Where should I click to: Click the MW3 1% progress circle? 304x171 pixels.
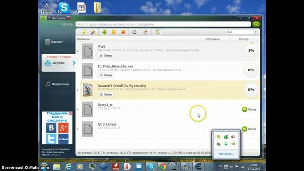251,50
